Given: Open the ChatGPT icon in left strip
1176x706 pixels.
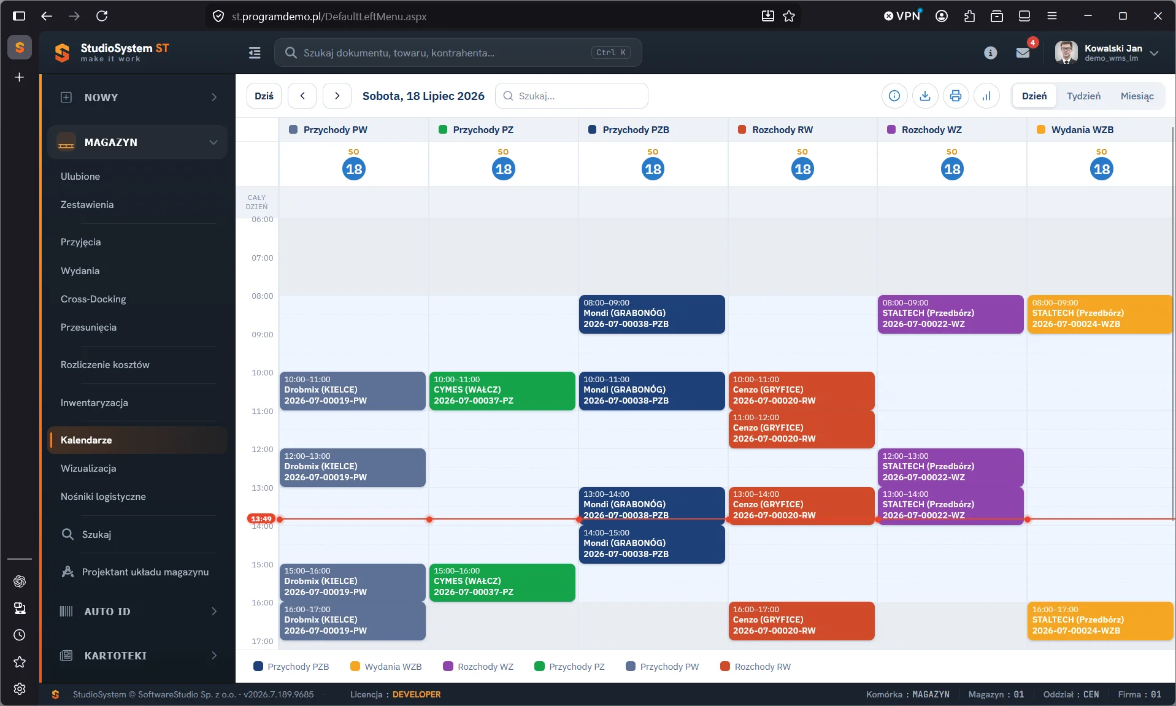Looking at the screenshot, I should 20,581.
